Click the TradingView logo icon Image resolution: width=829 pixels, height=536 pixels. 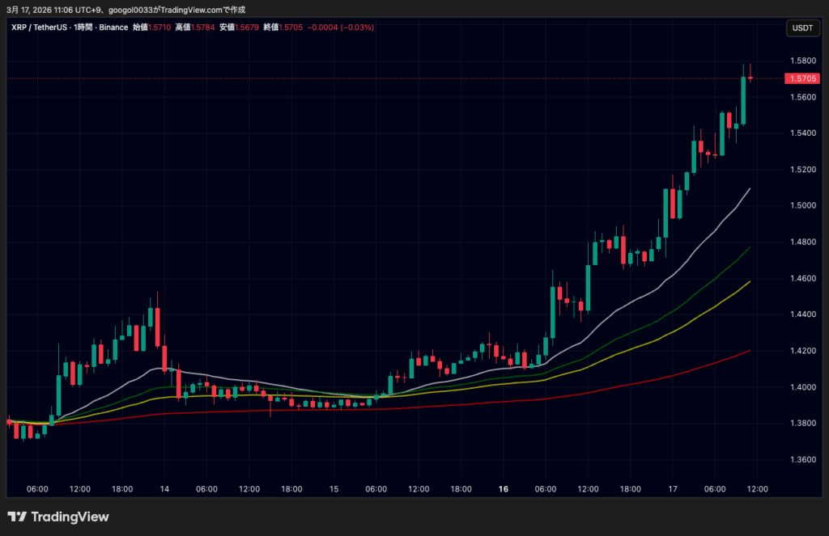16,517
